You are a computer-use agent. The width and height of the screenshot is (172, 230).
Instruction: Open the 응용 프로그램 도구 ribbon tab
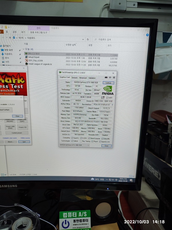pyautogui.click(x=39, y=32)
